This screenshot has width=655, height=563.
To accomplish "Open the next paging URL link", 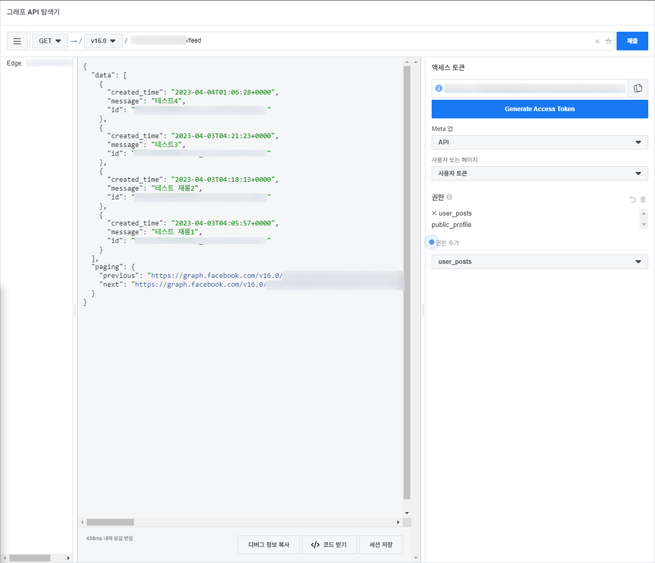I will (x=200, y=285).
